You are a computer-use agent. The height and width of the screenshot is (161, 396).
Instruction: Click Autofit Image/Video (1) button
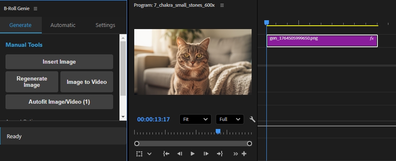click(59, 102)
